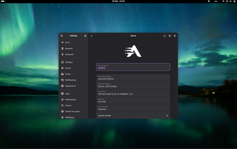Viewport: 237px width, 149px height.
Task: Click the top bar Bluetooth status icon
Action: (x=227, y=1)
